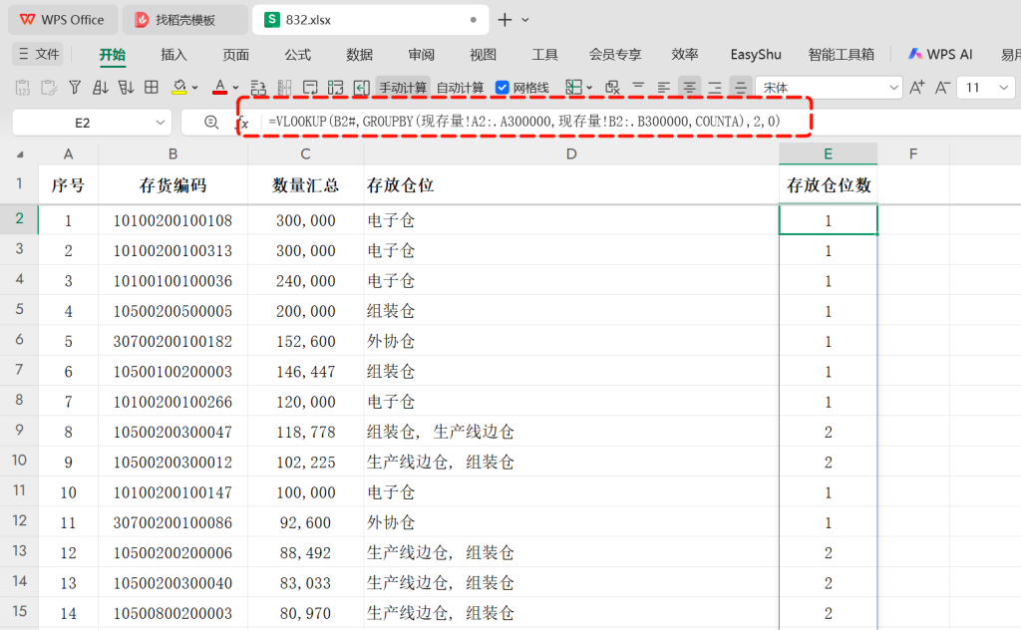Image resolution: width=1021 pixels, height=630 pixels.
Task: Align text to top
Action: point(638,87)
